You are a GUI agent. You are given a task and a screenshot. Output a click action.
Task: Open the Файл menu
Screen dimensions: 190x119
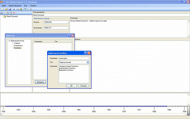(4, 6)
